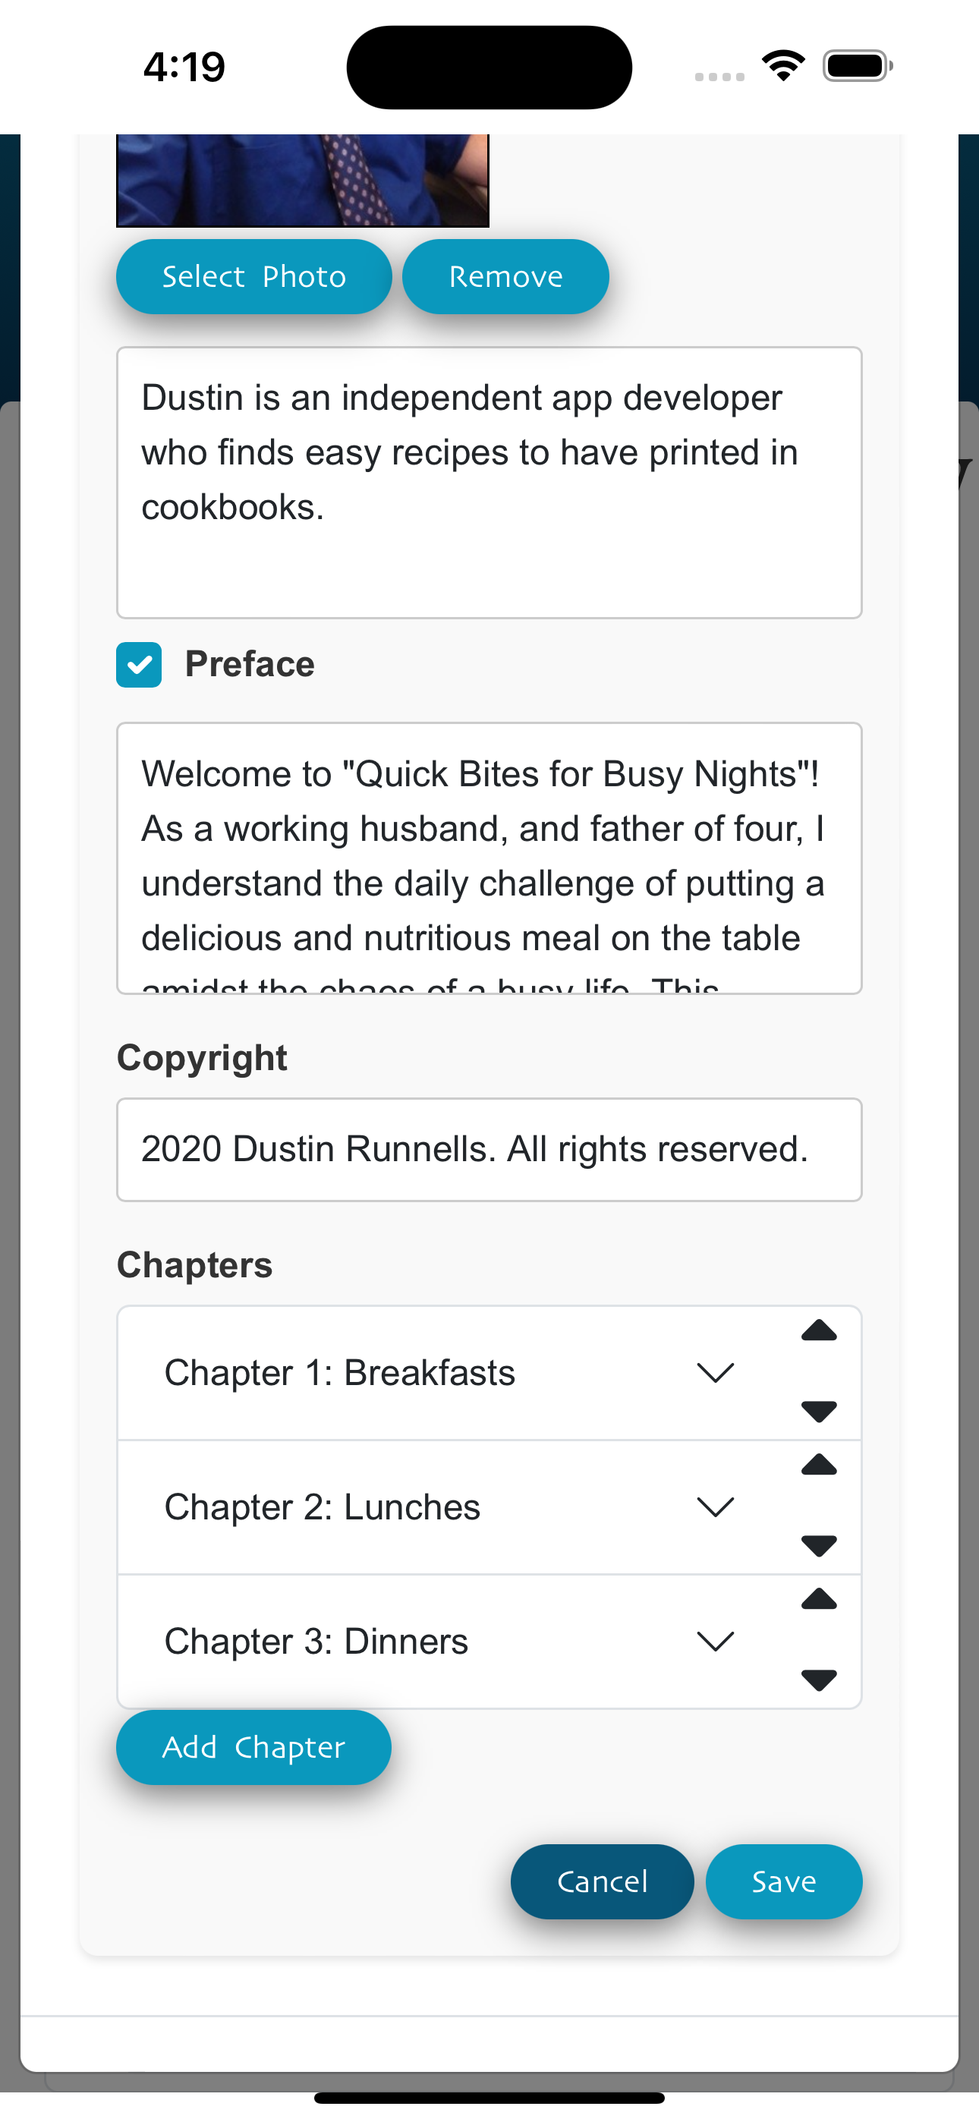Expand Chapter 1: Breakfasts chevron
The height and width of the screenshot is (2122, 979).
(714, 1373)
